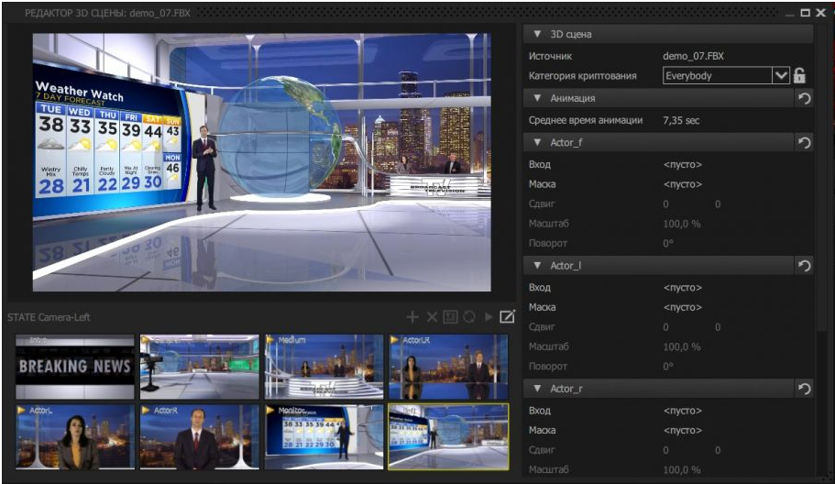
Task: Reset Actor_l settings with undo arrow
Action: tap(804, 266)
